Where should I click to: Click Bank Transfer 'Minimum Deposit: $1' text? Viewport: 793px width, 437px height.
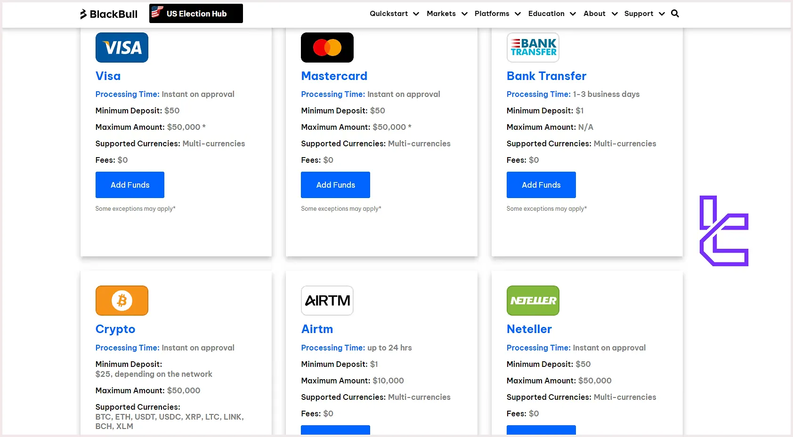[545, 111]
